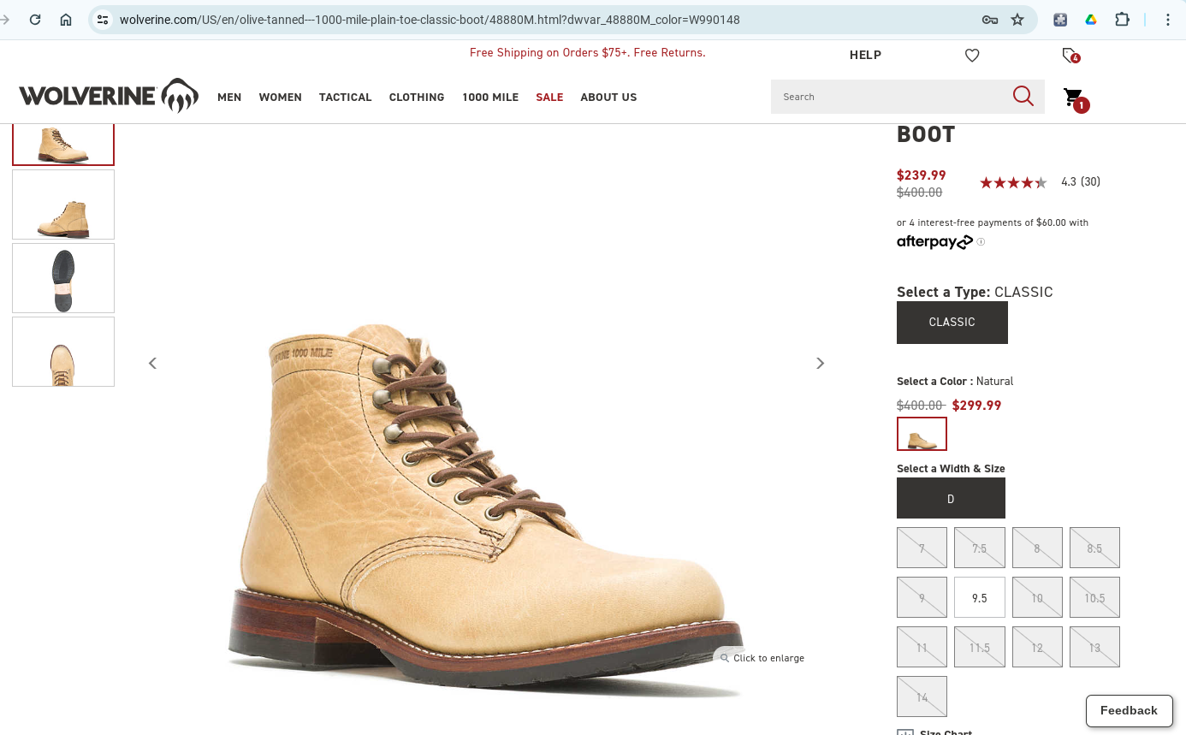The image size is (1186, 735).
Task: Select the Natural color swatch
Action: pos(922,434)
